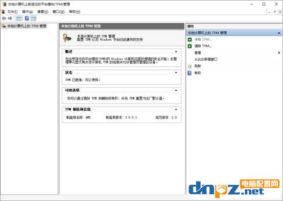Open the 文件(F) menu

12,12
